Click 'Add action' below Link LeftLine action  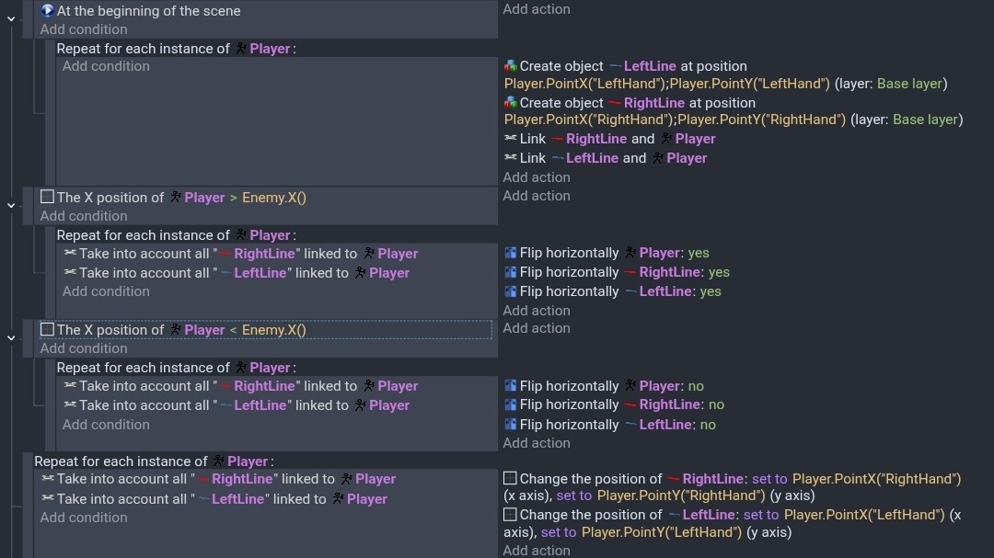tap(537, 177)
